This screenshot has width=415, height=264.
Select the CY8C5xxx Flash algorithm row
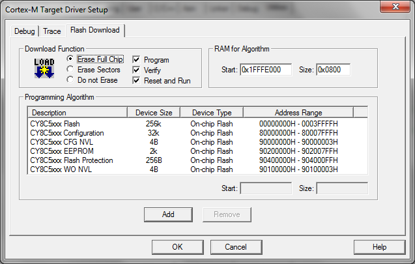[55, 124]
